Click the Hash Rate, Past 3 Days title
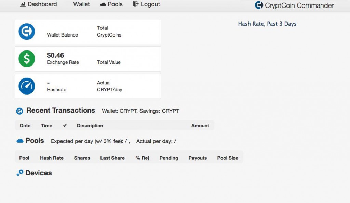 (x=267, y=24)
